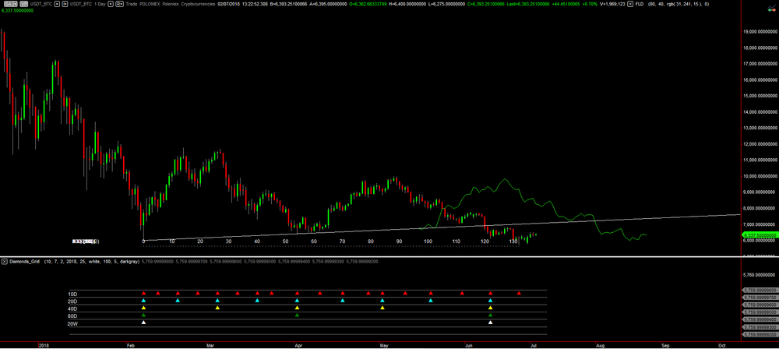The image size is (779, 349).
Task: Click the Aug label on the time axis
Action: [x=600, y=344]
